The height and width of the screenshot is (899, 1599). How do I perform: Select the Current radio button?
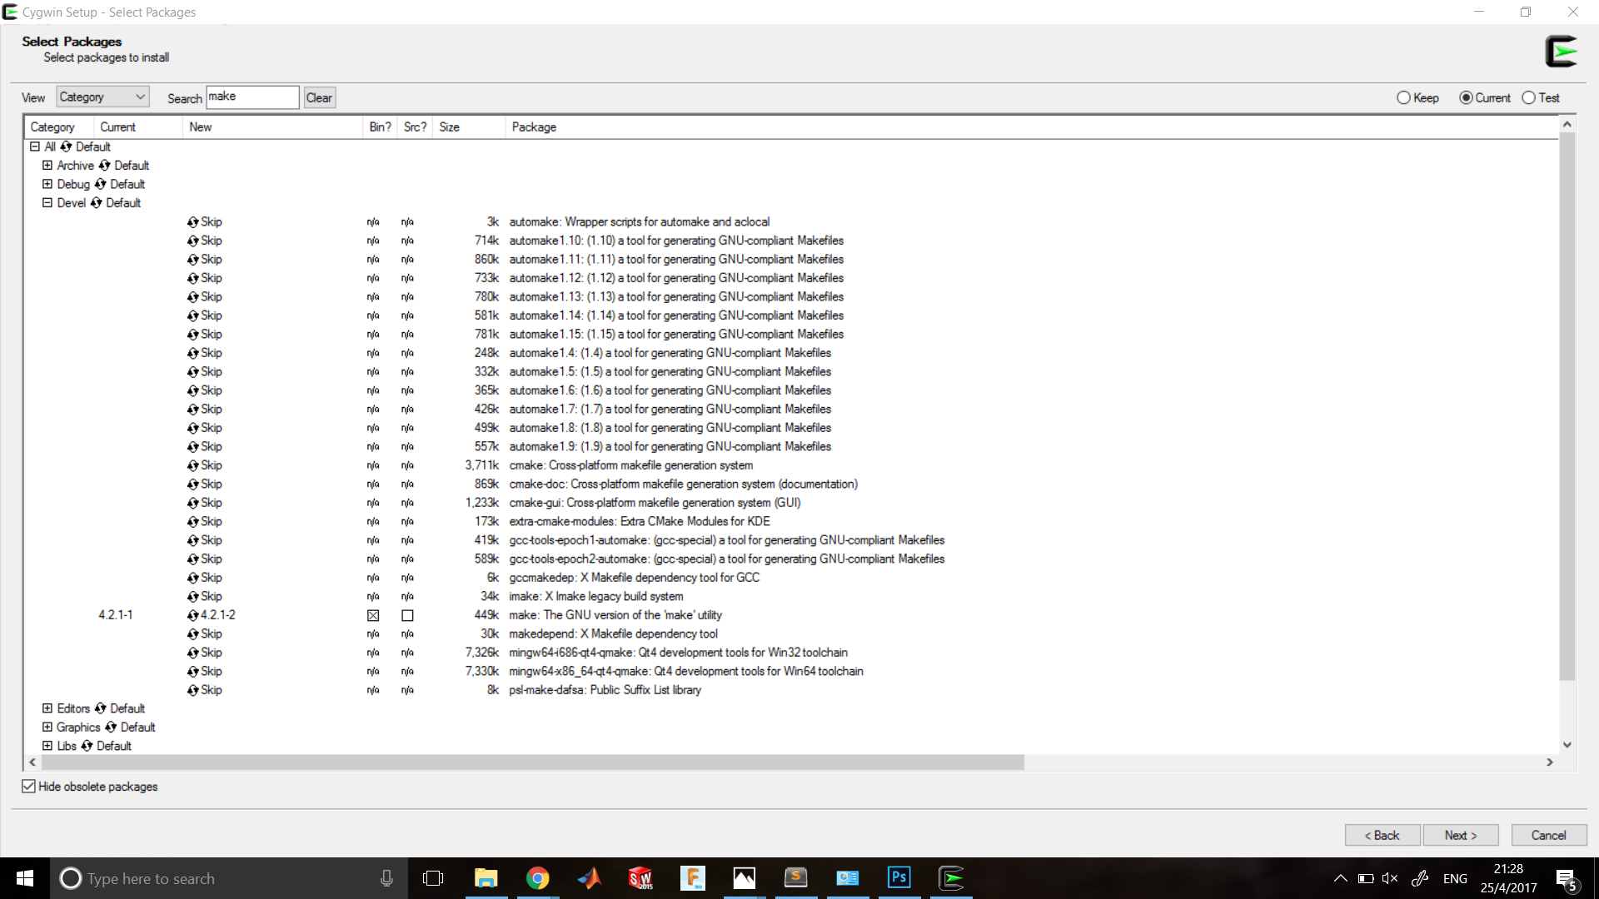1485,97
